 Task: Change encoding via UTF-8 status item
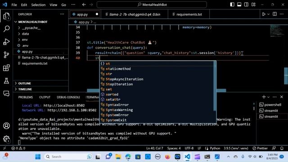coord(189,148)
